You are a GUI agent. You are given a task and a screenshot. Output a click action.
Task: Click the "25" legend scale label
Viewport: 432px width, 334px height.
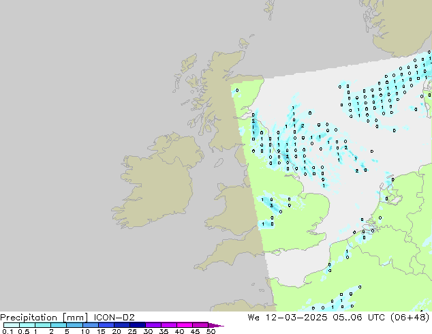click(132, 331)
